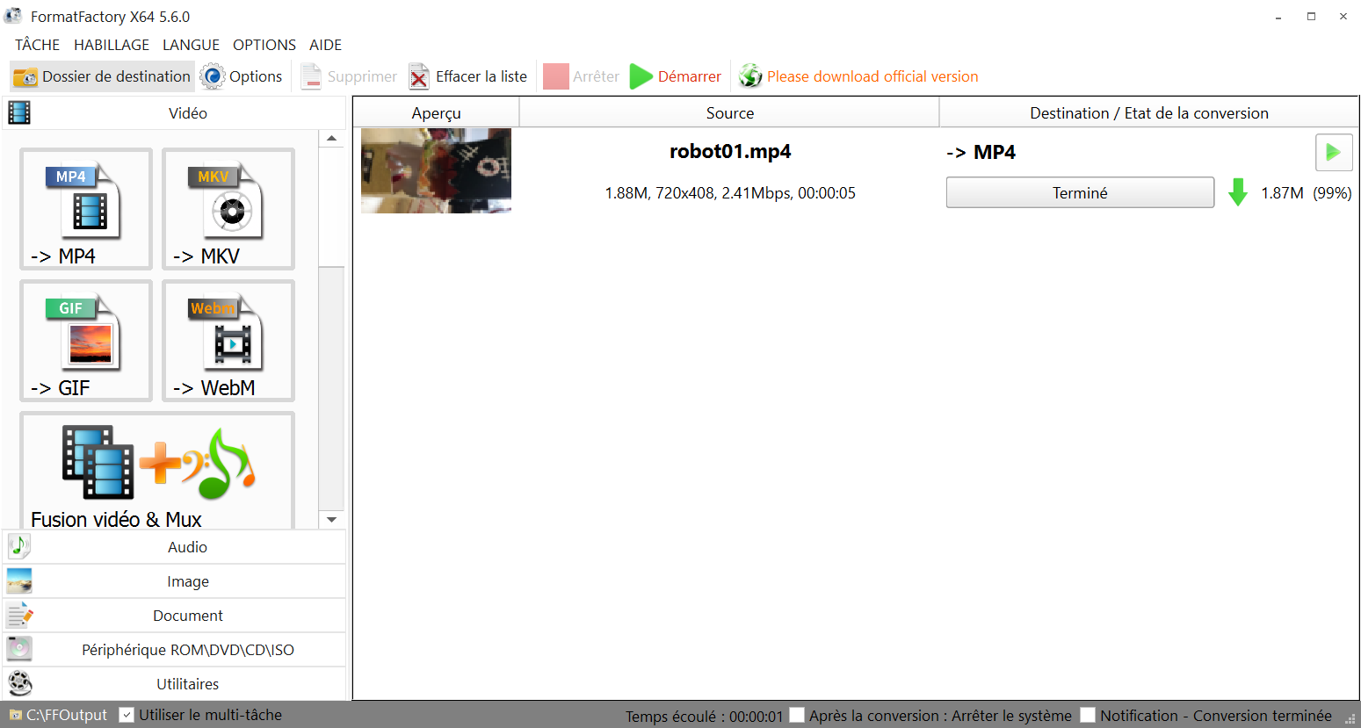Enable Arrêter le système after conversion
Image resolution: width=1361 pixels, height=728 pixels.
click(797, 715)
